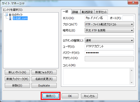Click the Duplicate button
Image resolution: width=140 pixels, height=102 pixels.
coord(44,85)
